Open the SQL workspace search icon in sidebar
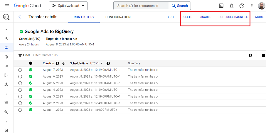This screenshot has height=133, width=266. point(6,38)
